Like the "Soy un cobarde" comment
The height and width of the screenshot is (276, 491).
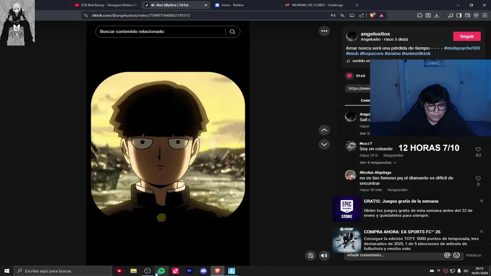click(478, 149)
